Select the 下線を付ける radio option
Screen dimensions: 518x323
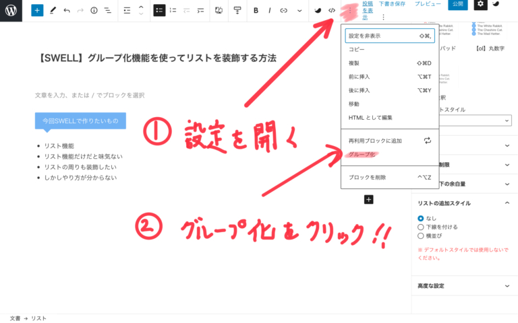coord(421,227)
